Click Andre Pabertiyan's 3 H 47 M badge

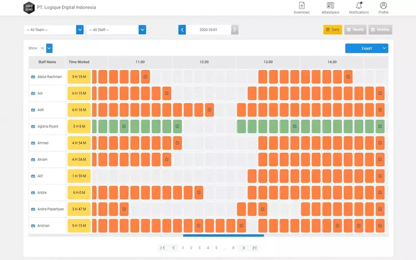click(x=79, y=209)
